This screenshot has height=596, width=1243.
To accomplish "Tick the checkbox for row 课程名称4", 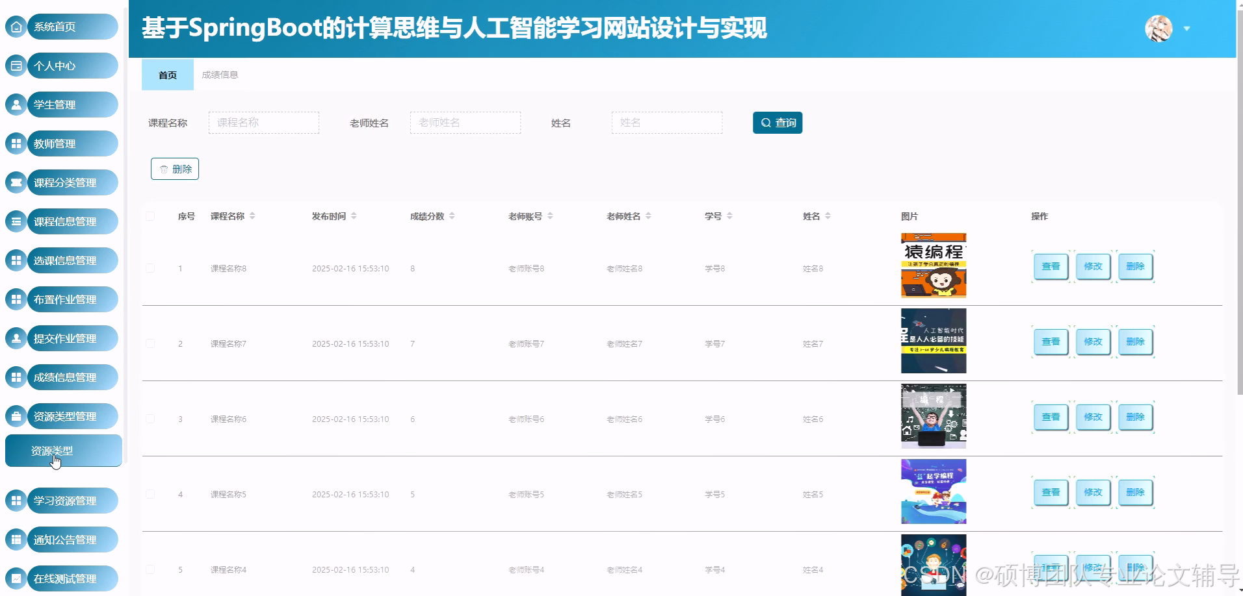I will (150, 569).
